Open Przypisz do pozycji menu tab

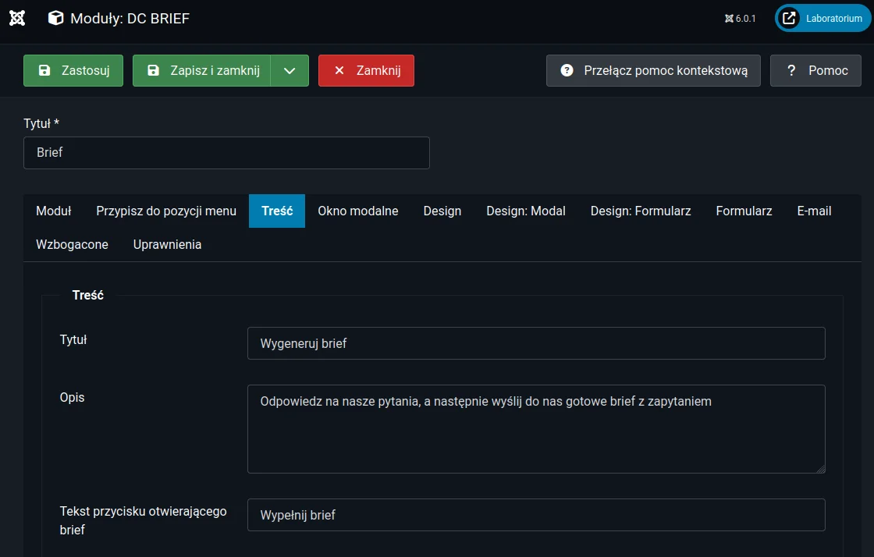point(166,211)
